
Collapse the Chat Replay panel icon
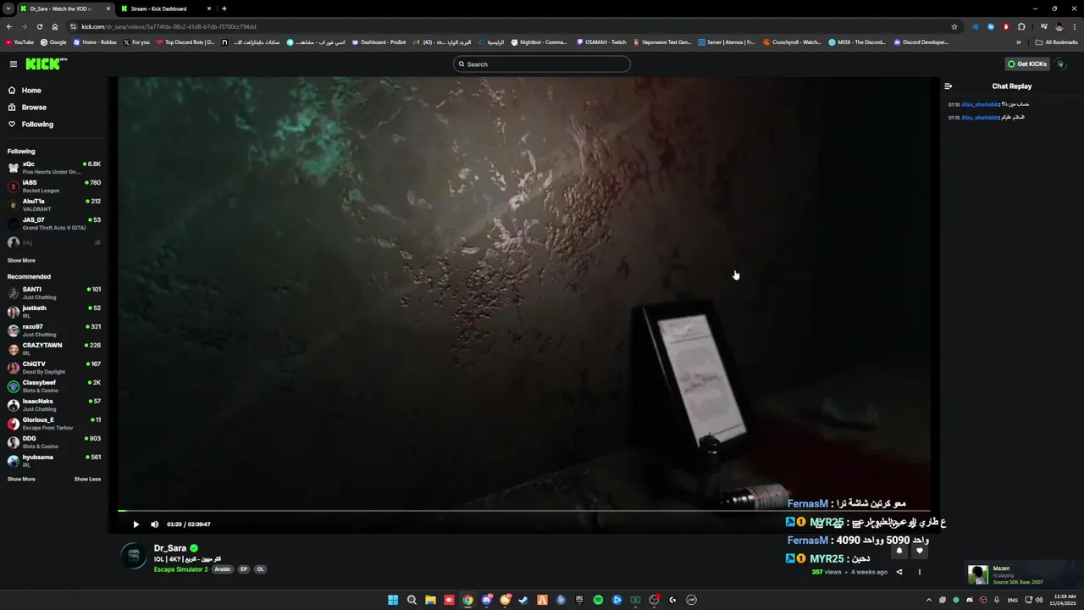pyautogui.click(x=948, y=86)
